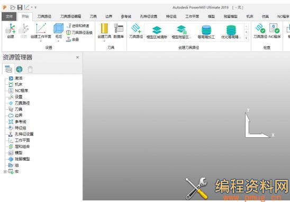Switch to the Boundary (边界) ribbon tab
The width and height of the screenshot is (290, 202).
[109, 16]
